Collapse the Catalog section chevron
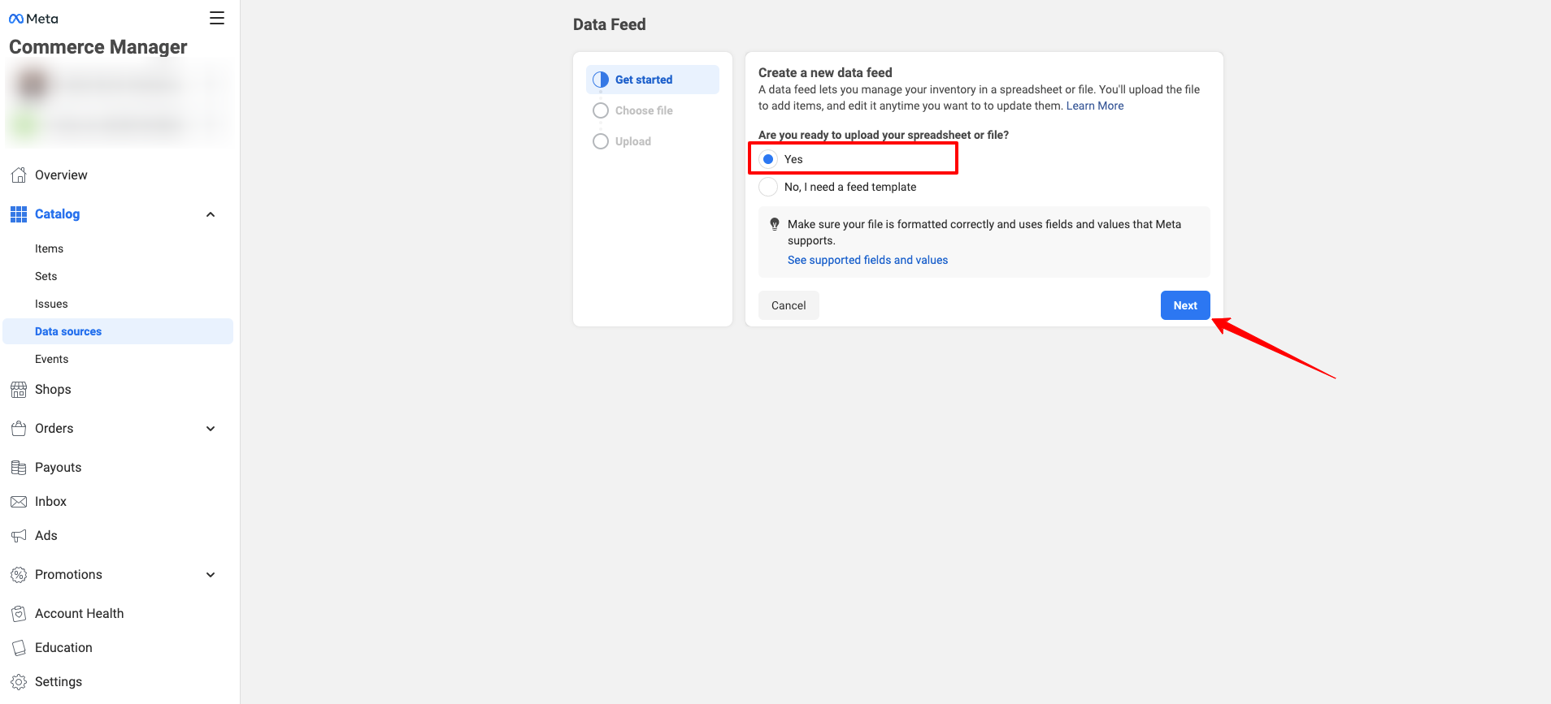 pyautogui.click(x=211, y=214)
